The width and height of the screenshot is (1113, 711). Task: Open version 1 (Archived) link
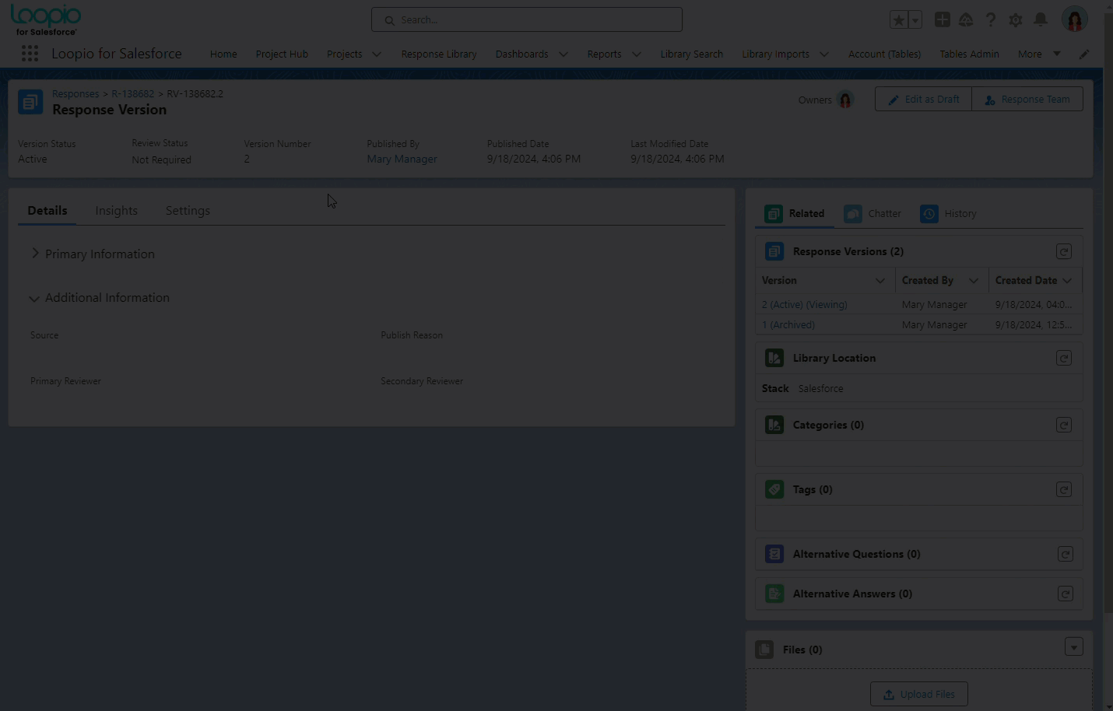pyautogui.click(x=788, y=325)
